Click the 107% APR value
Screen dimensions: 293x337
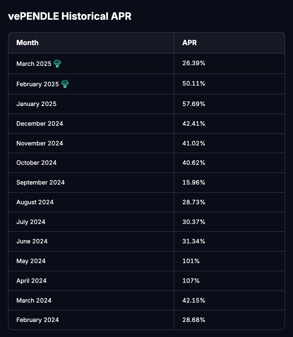coord(191,281)
